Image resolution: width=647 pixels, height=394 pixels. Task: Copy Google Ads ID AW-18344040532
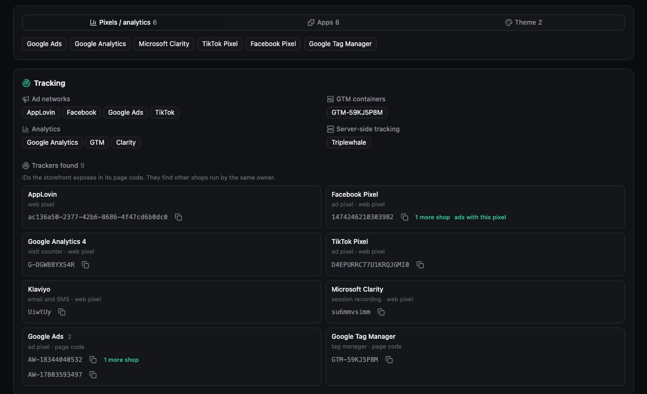[93, 360]
